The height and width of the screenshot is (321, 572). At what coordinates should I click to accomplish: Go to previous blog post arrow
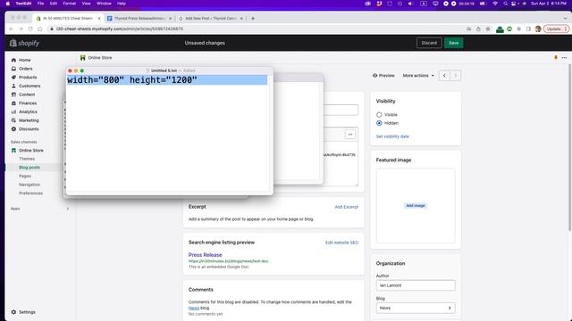click(x=444, y=76)
